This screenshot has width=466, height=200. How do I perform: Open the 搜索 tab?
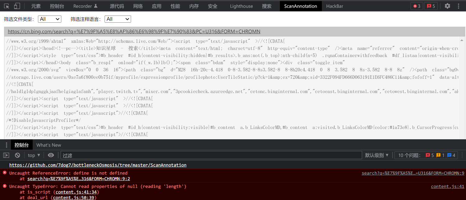click(x=267, y=6)
